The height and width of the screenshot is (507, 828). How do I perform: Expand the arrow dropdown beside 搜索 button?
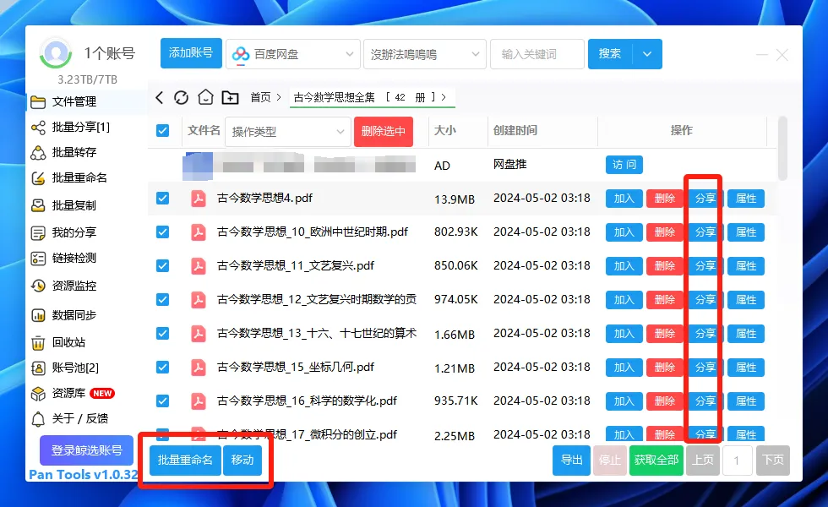647,54
